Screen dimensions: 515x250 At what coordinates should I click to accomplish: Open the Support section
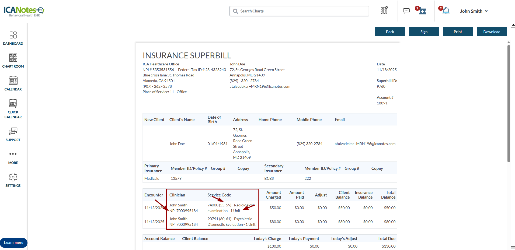tap(13, 134)
